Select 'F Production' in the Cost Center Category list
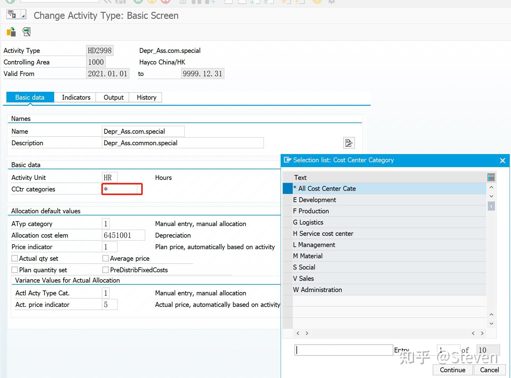The width and height of the screenshot is (511, 378). tap(311, 211)
